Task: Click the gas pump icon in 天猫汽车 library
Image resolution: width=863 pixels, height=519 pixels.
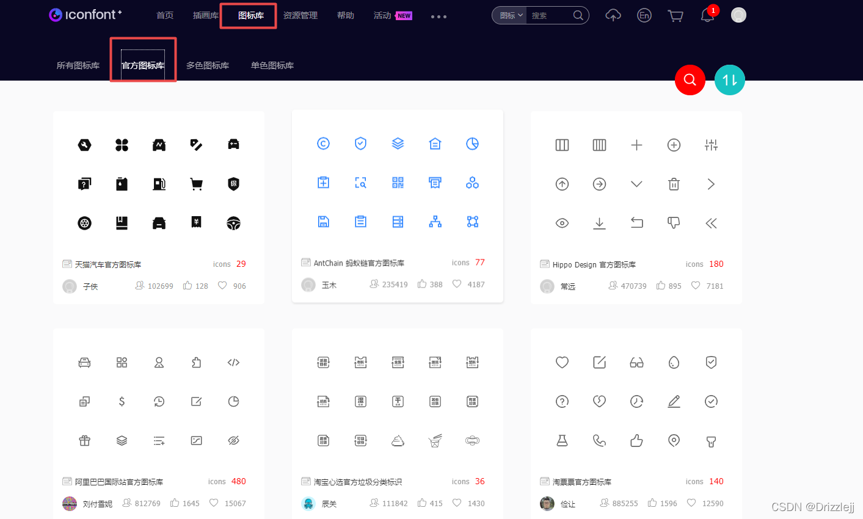Action: click(x=159, y=184)
